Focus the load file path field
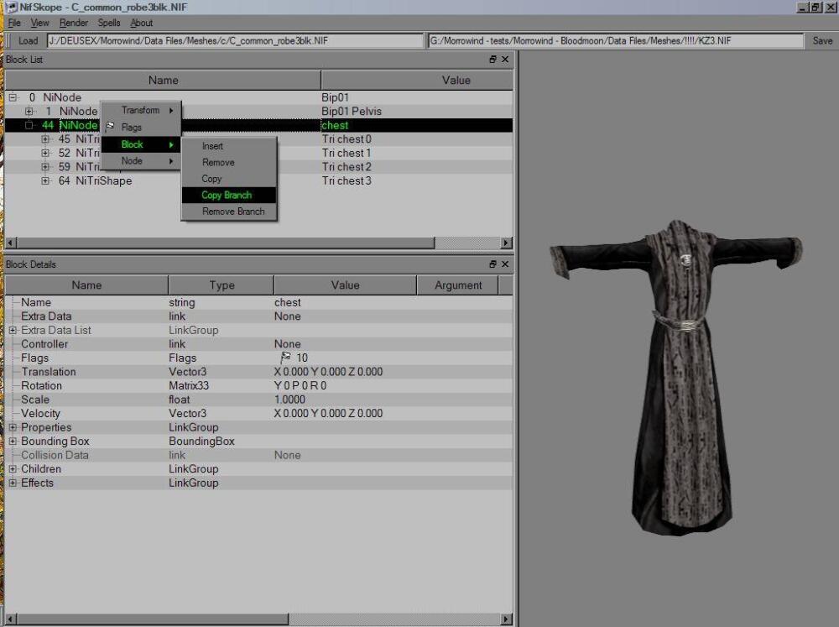The height and width of the screenshot is (627, 839). pyautogui.click(x=235, y=40)
